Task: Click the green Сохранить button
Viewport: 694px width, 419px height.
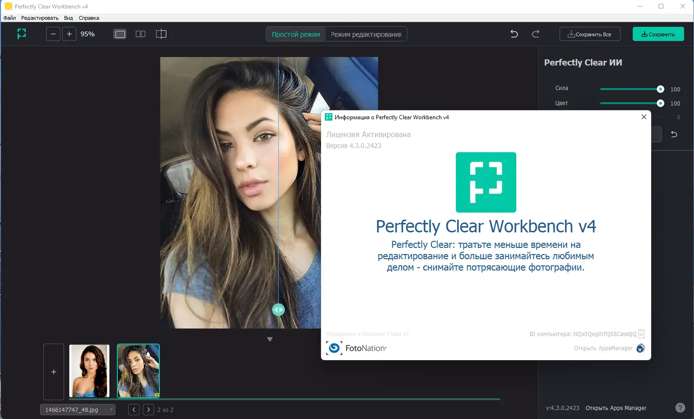Action: point(658,34)
